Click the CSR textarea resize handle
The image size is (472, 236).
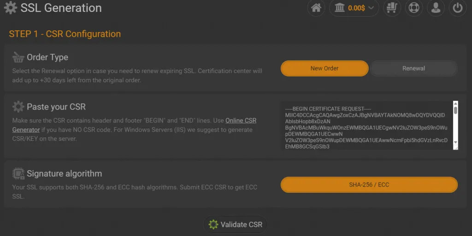click(x=455, y=147)
